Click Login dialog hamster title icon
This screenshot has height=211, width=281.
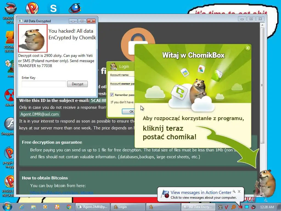click(113, 66)
